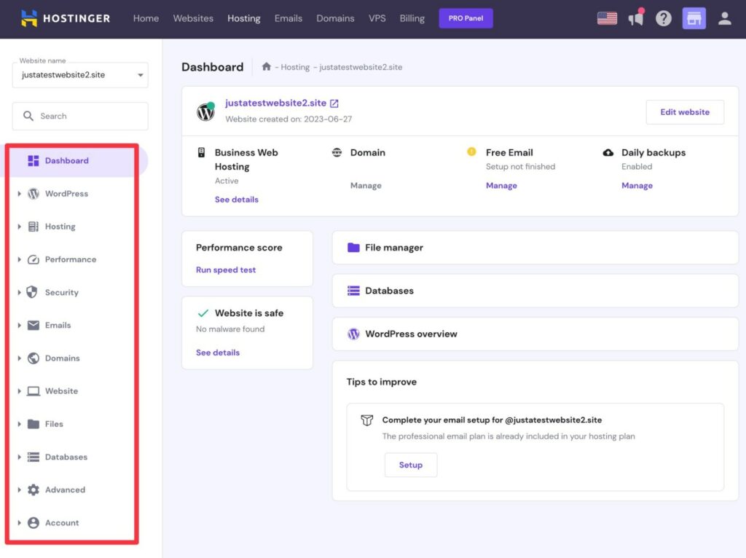Screen dimensions: 746x558
Task: Click the Setup email button
Action: coord(411,465)
